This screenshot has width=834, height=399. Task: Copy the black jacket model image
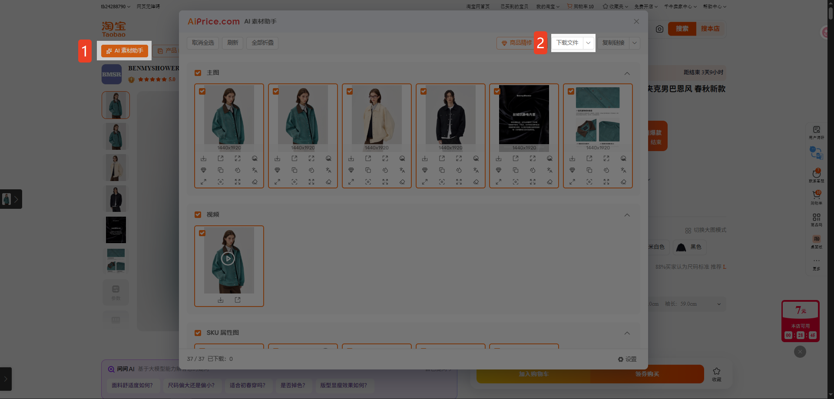442,170
